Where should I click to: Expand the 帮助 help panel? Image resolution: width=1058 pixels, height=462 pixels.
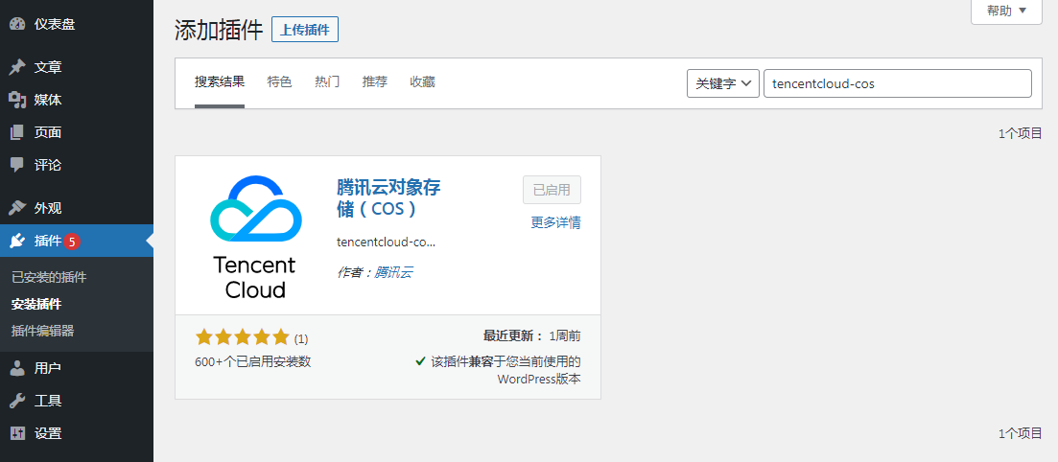pyautogui.click(x=1006, y=11)
